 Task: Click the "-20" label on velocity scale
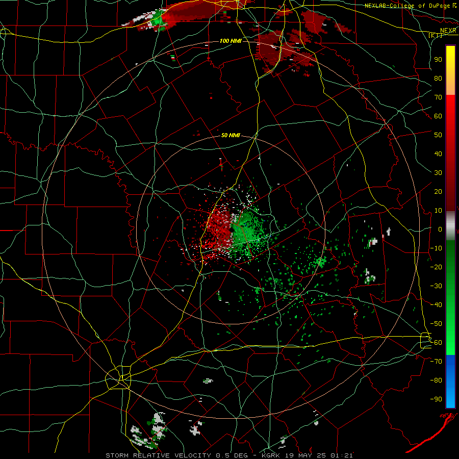pos(436,267)
